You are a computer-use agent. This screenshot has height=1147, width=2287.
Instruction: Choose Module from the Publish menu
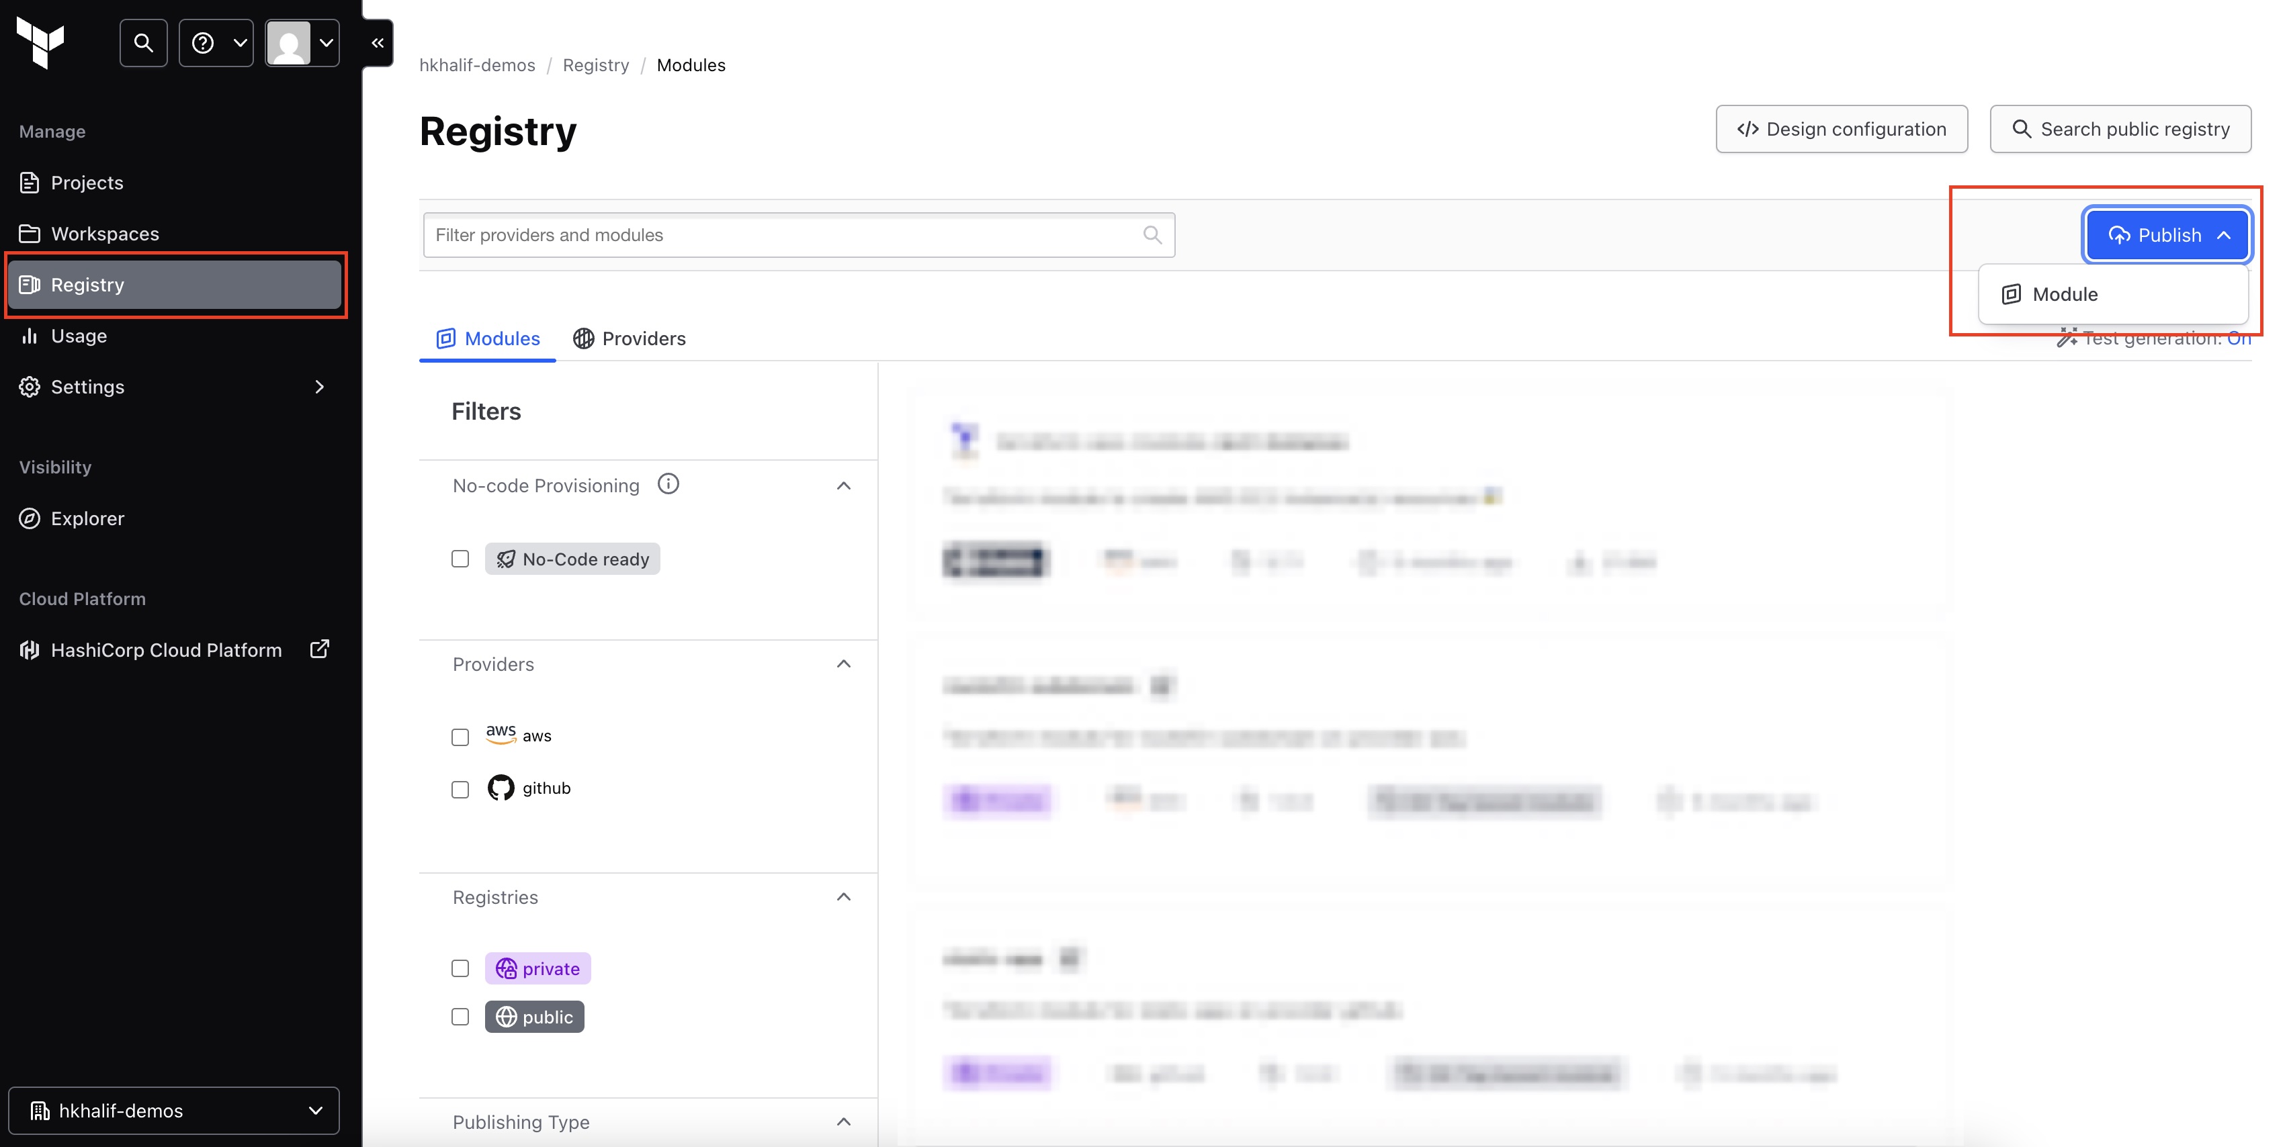point(2113,295)
